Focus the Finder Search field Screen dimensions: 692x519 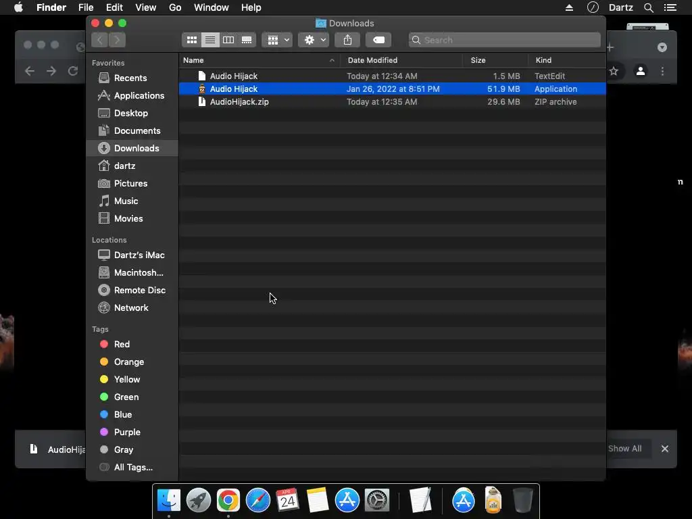(x=504, y=40)
